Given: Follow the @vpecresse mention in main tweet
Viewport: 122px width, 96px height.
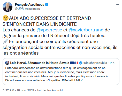Looking at the screenshot, I should pyautogui.click(x=49, y=30).
